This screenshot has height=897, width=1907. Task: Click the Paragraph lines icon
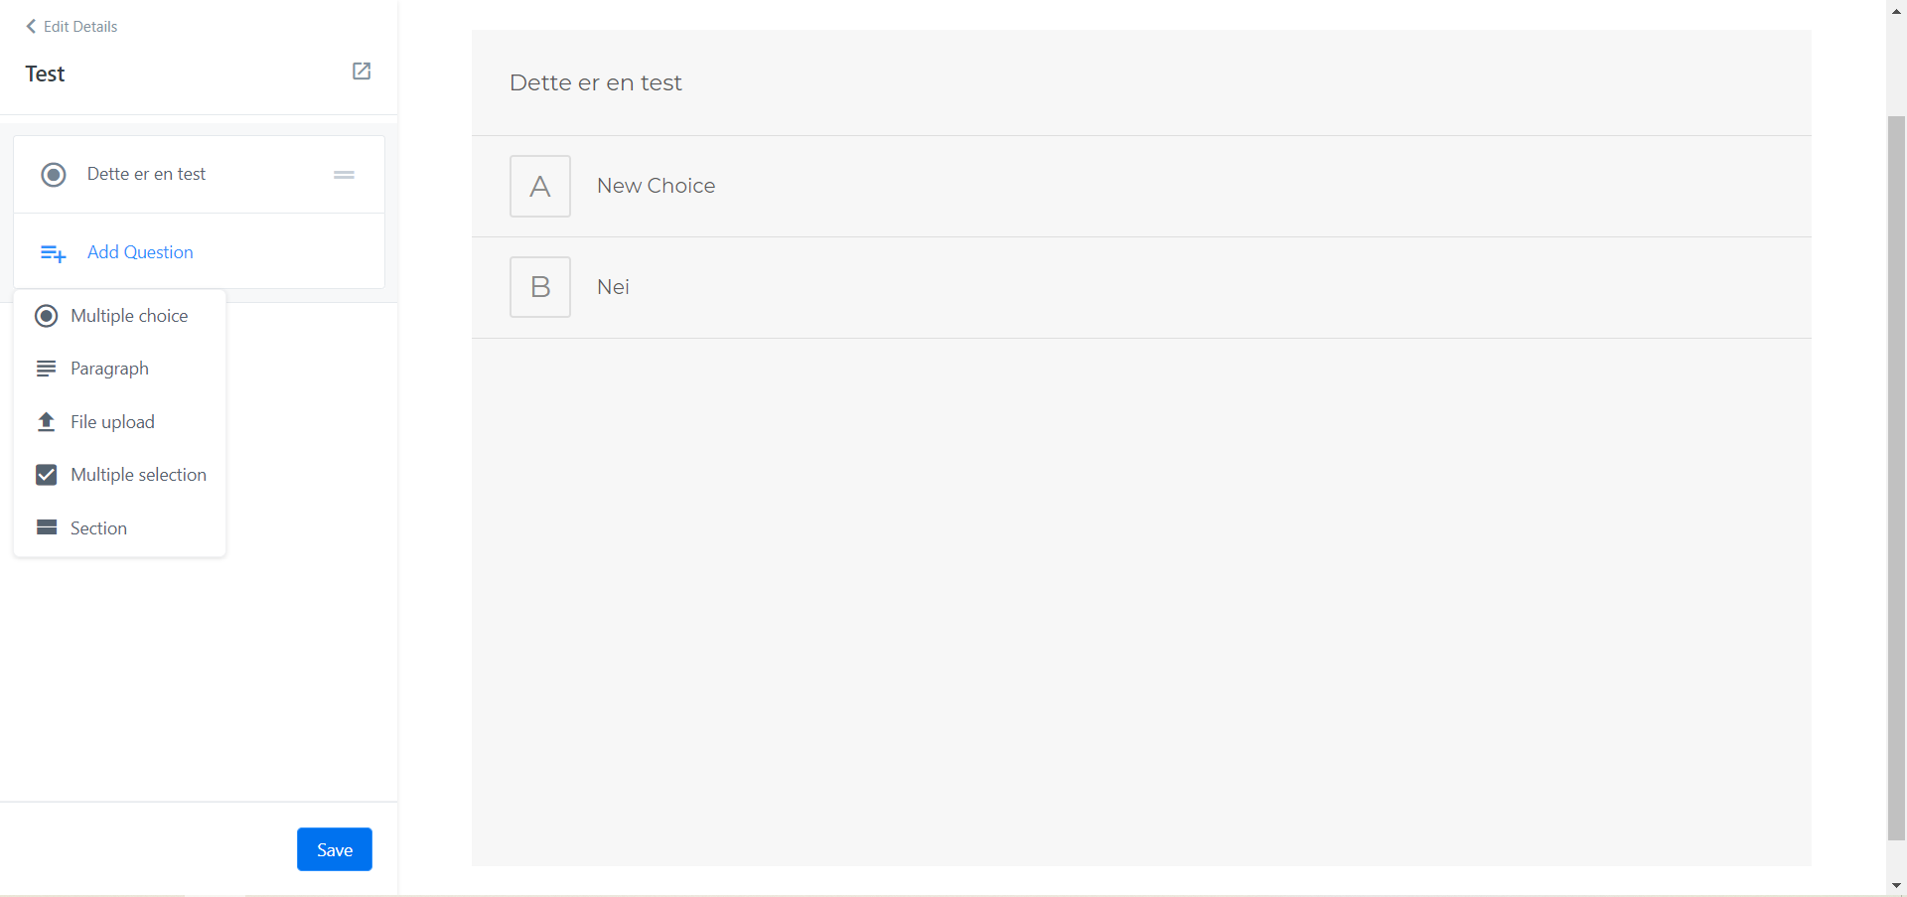[46, 369]
